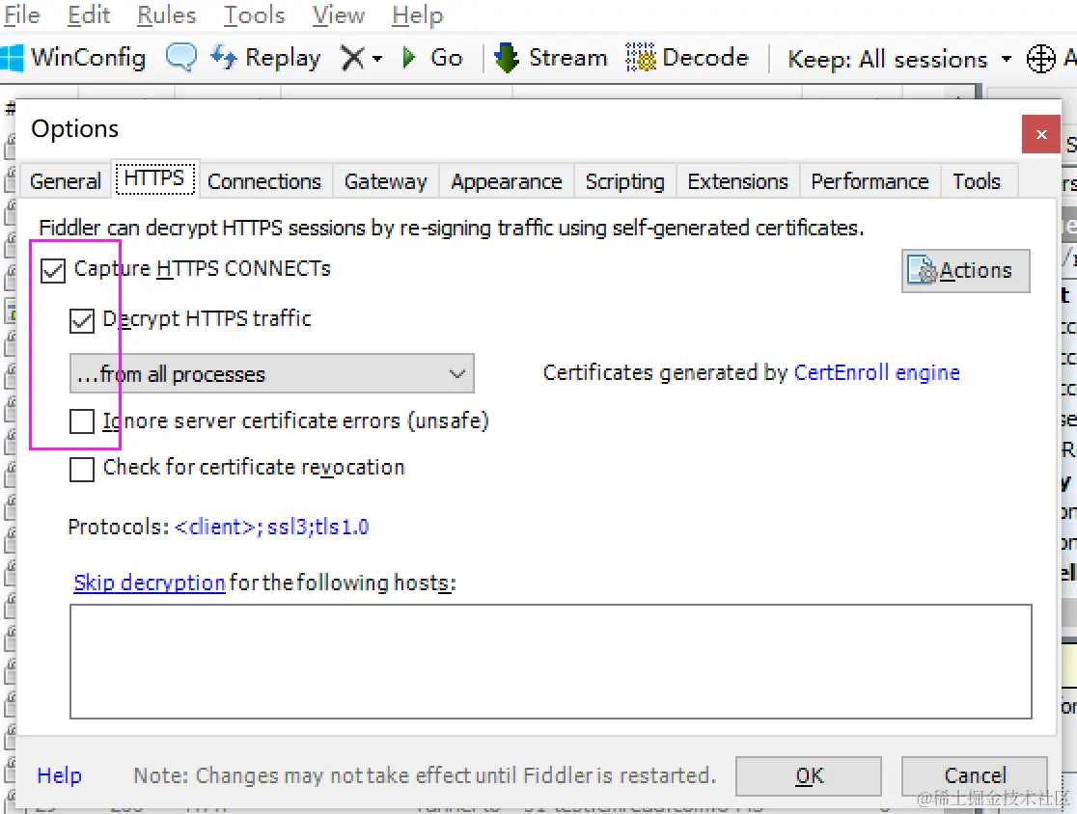Expand the Remove sessions dropdown arrow
This screenshot has height=814, width=1077.
[377, 59]
